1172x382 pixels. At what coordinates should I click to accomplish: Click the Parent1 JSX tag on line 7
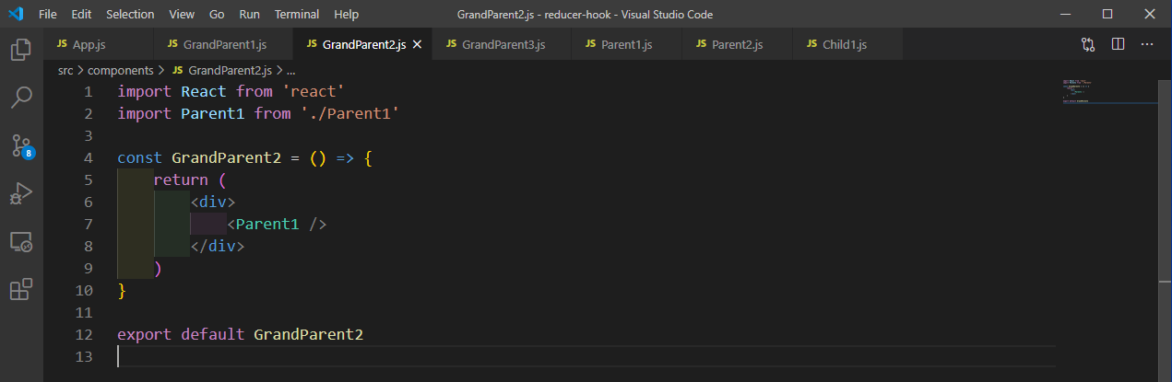pyautogui.click(x=267, y=225)
